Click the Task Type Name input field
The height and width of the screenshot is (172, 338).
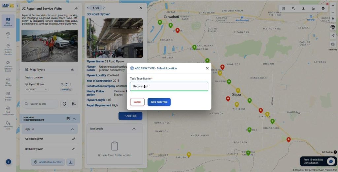click(x=169, y=86)
